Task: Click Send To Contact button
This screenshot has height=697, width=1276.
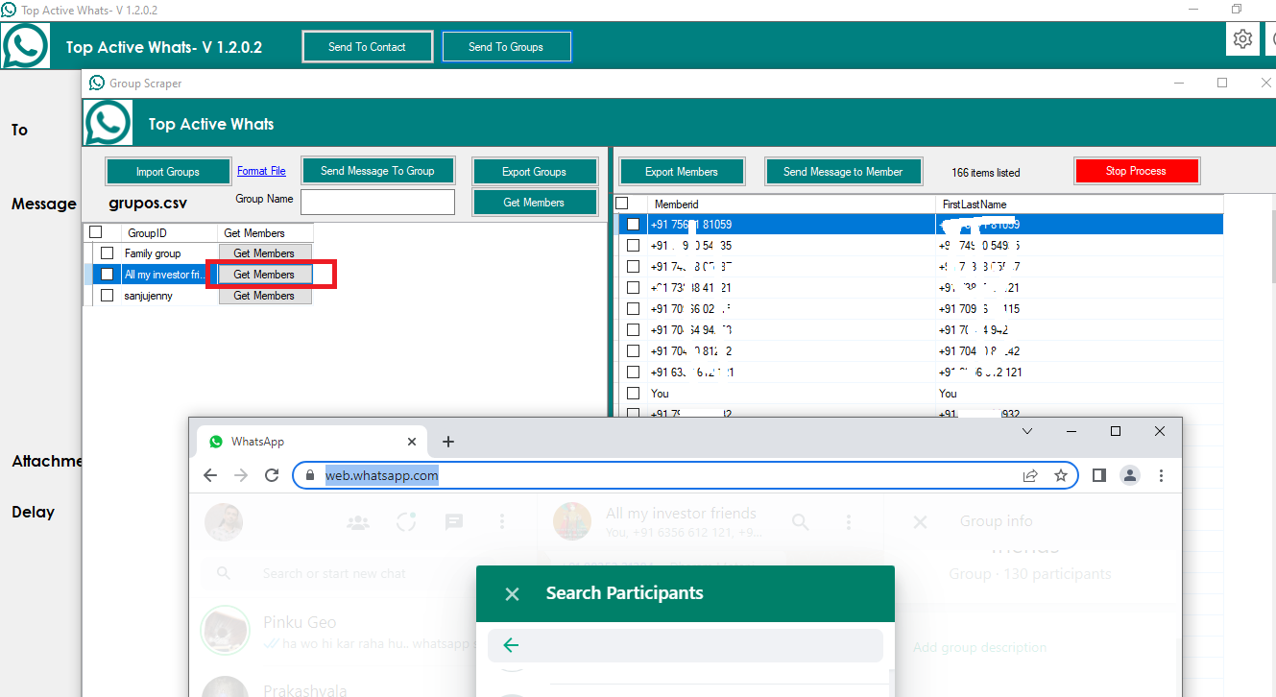Action: tap(367, 46)
